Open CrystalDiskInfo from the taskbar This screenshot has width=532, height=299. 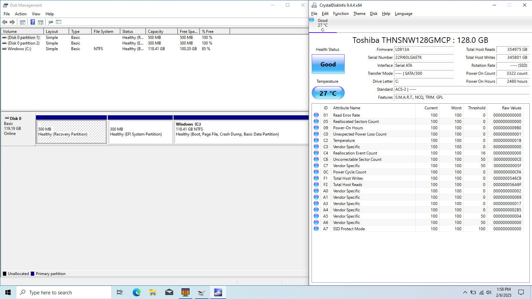(218, 292)
